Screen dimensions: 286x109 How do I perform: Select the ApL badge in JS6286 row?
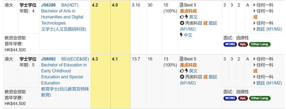243,44
